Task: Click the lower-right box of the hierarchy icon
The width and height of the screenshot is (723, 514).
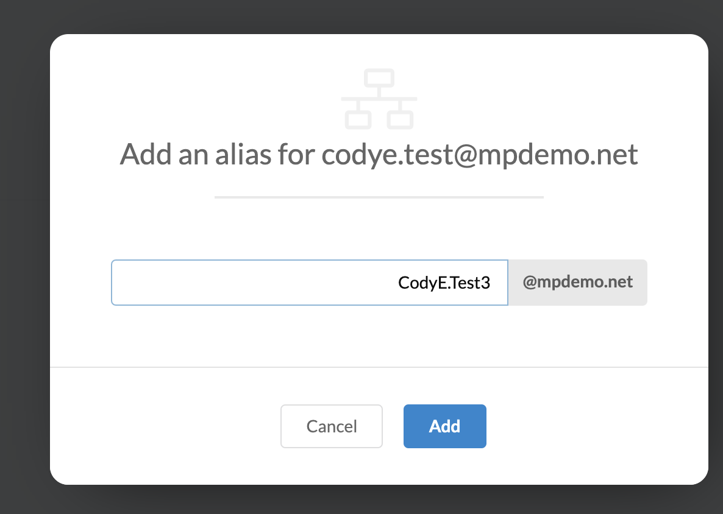Action: coord(400,120)
